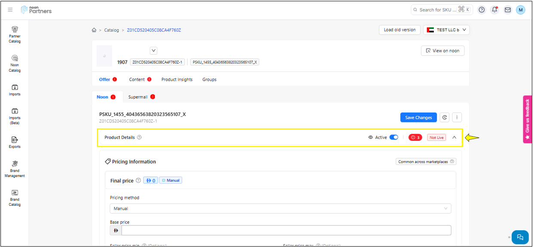The width and height of the screenshot is (534, 247).
Task: Switch to the Supermall tab
Action: (x=138, y=97)
